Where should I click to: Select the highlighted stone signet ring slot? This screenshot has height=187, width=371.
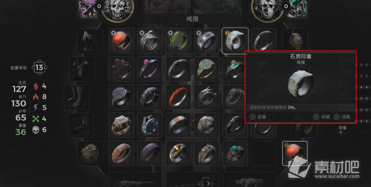pos(235,41)
